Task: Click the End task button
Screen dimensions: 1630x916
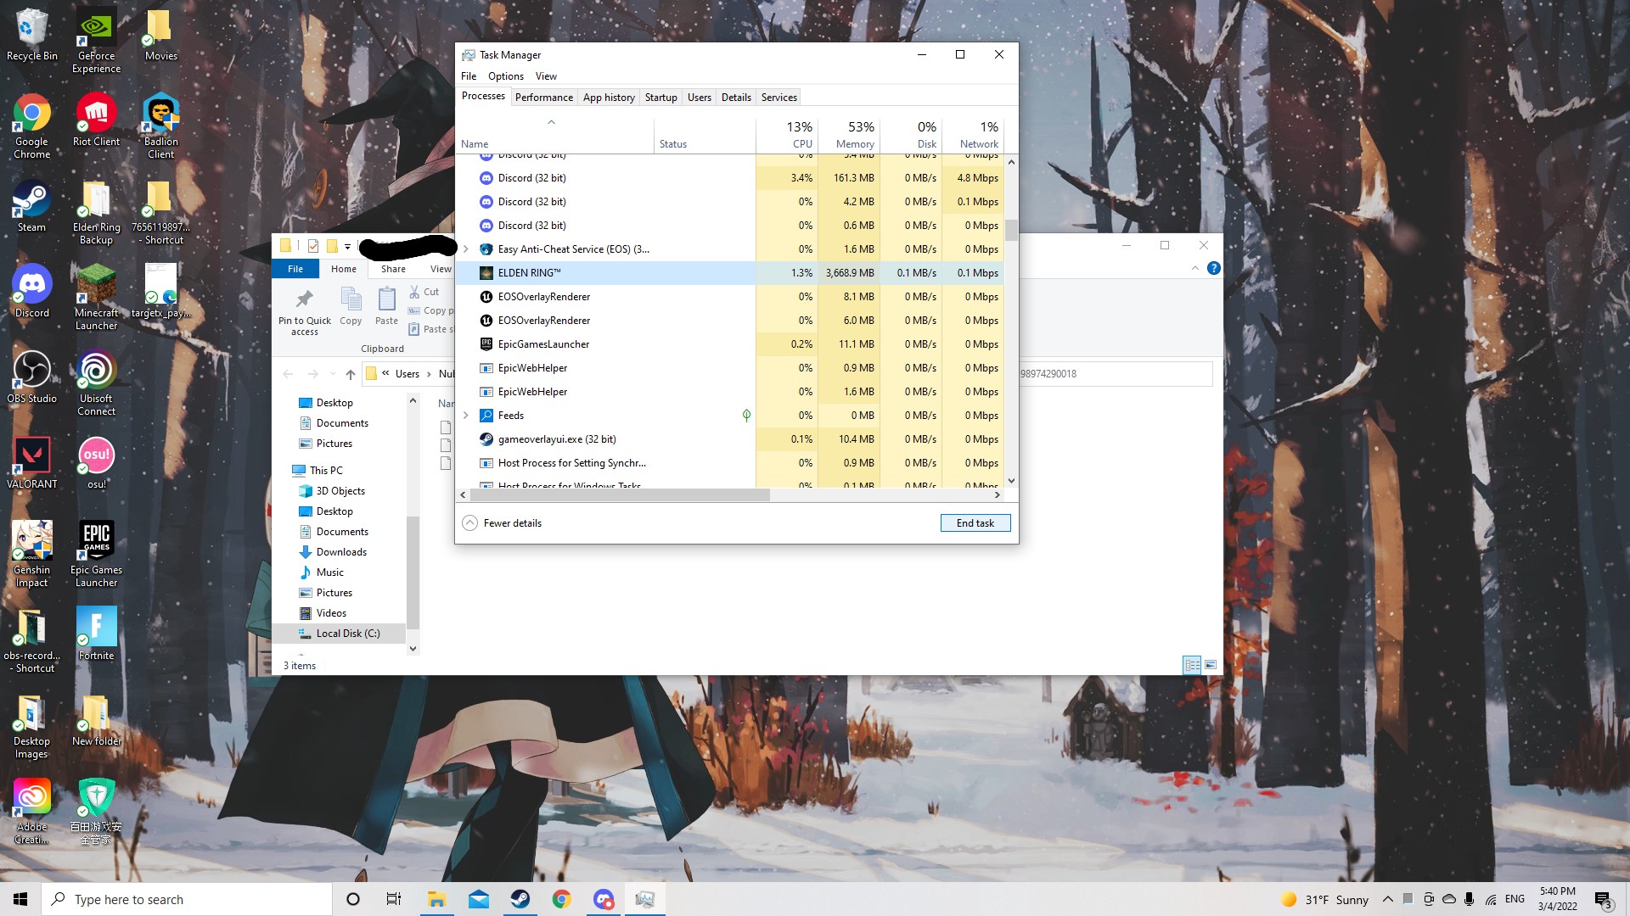Action: pos(975,523)
